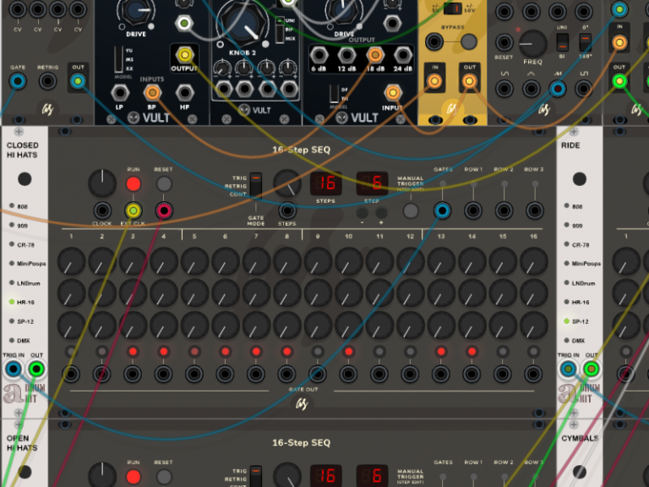This screenshot has height=487, width=649.
Task: Click the Vult filter LP input jack
Action: coord(120,92)
